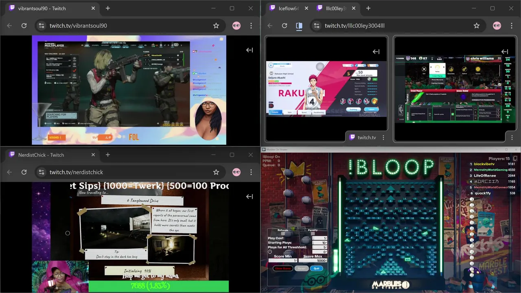Viewport: 521px width, 293px height.
Task: Reload the lllc00ley3004lll page
Action: [x=285, y=26]
